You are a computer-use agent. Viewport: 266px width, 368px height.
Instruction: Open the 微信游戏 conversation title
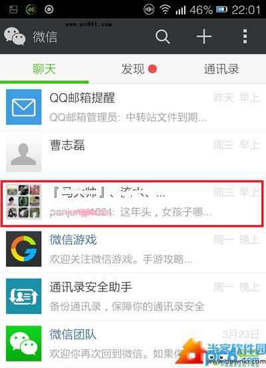click(73, 240)
